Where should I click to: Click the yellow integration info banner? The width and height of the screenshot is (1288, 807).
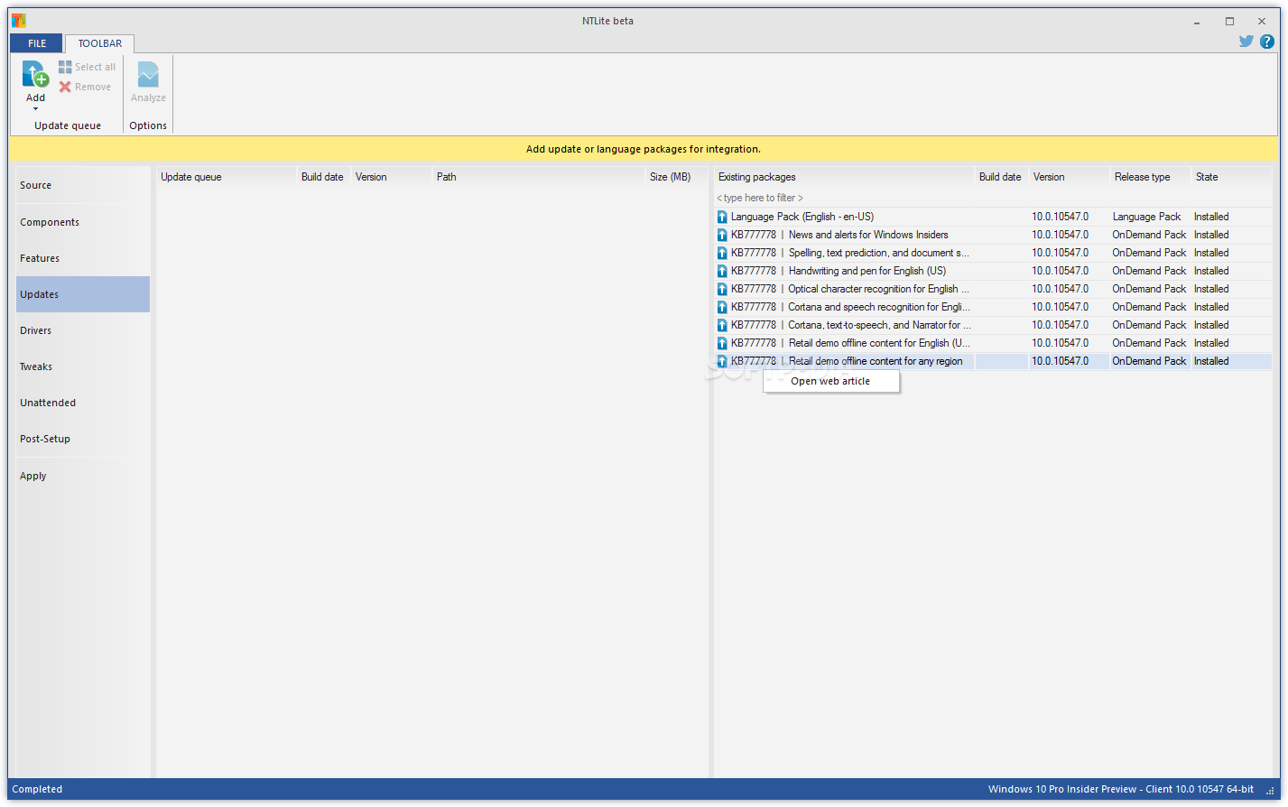click(644, 149)
